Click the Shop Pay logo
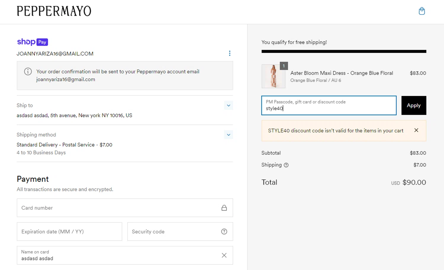This screenshot has height=270, width=444. click(33, 42)
